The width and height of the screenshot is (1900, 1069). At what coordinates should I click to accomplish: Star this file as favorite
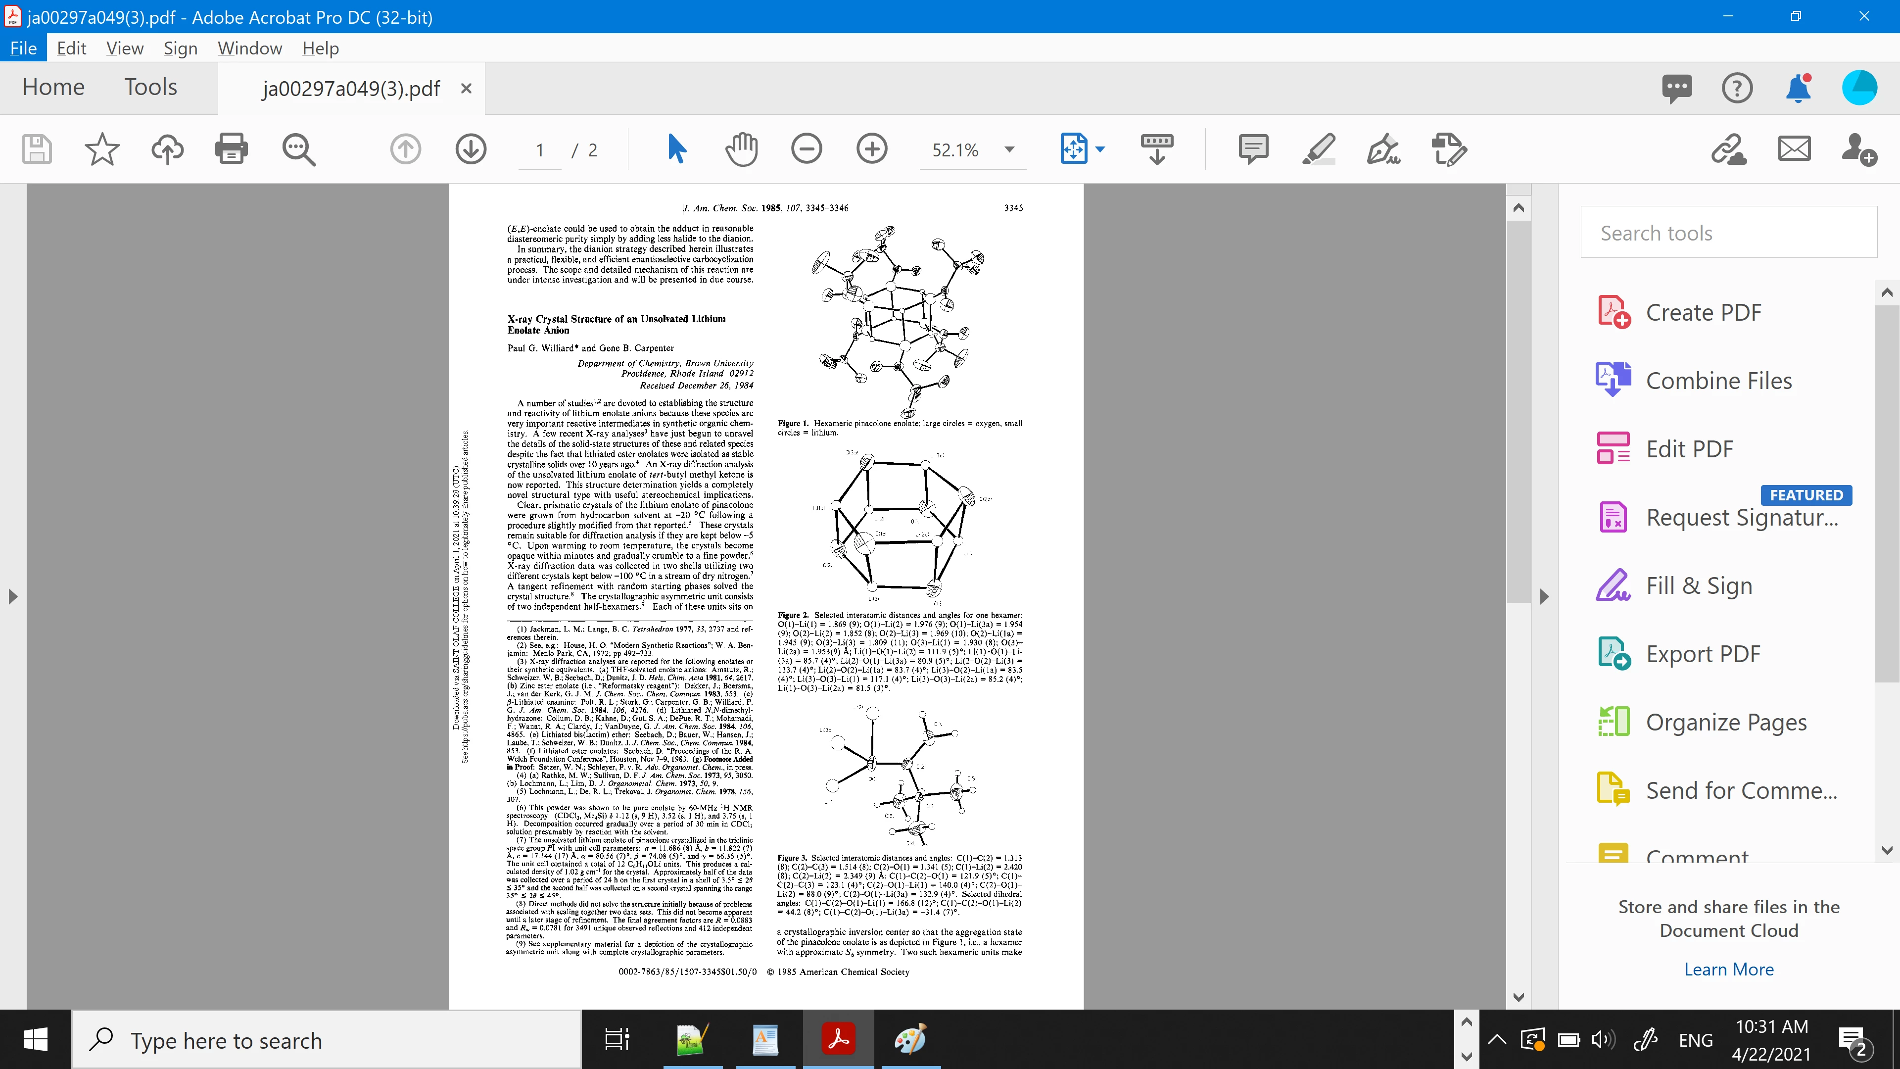(102, 149)
